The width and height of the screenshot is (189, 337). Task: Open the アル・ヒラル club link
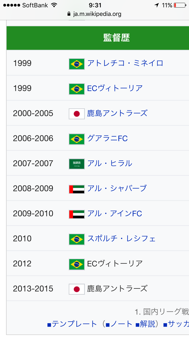110,163
